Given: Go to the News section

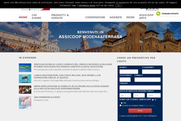Looking at the screenshot, I should (x=130, y=17).
